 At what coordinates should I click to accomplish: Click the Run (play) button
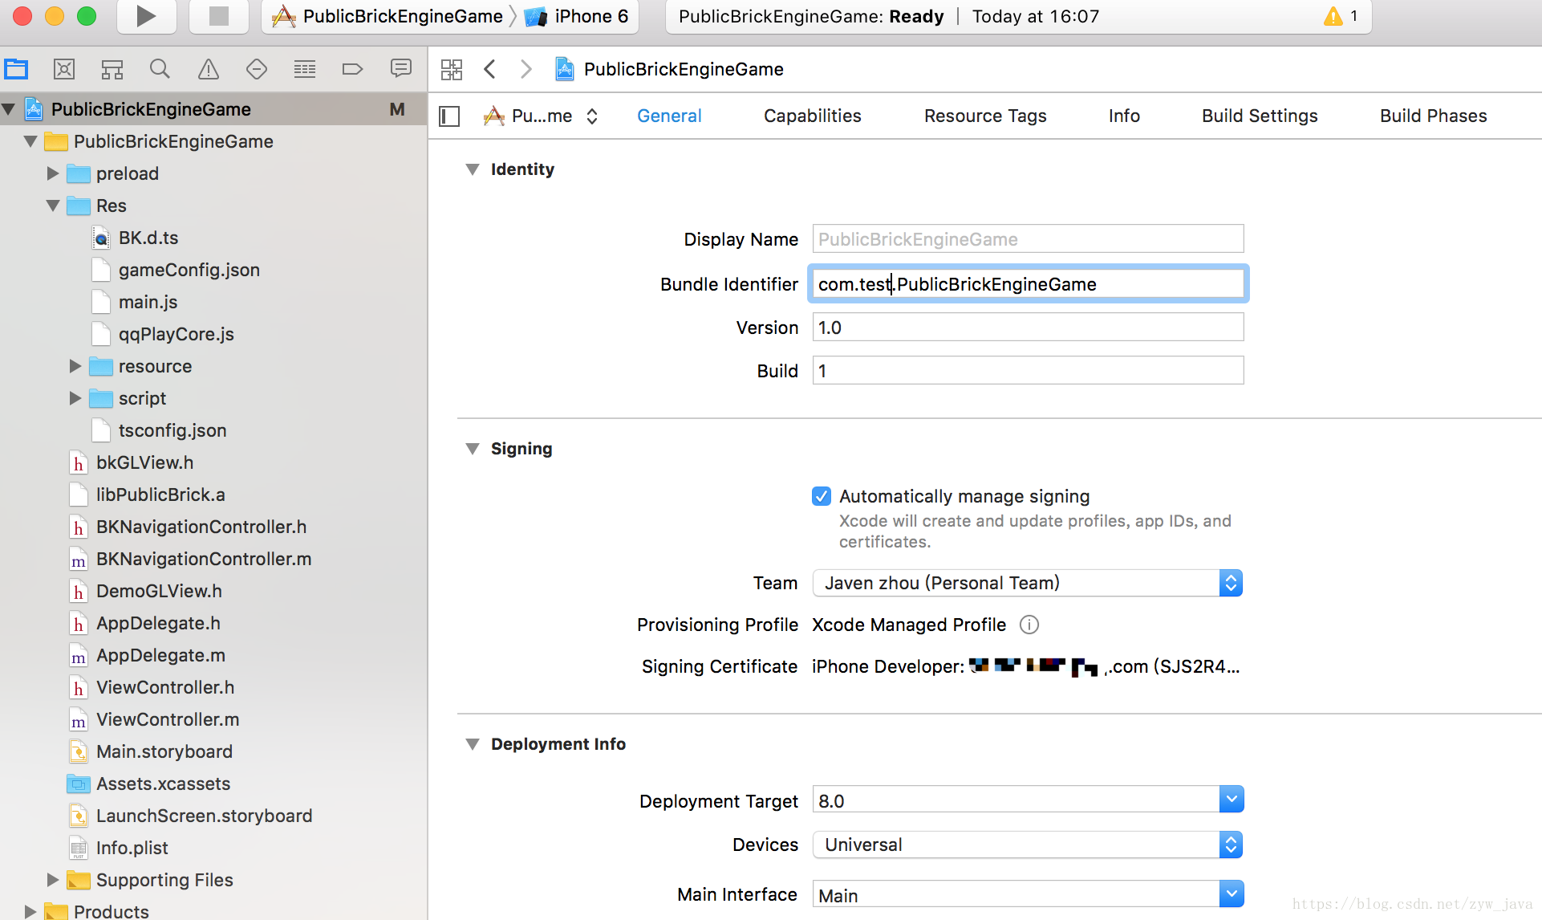click(x=145, y=16)
